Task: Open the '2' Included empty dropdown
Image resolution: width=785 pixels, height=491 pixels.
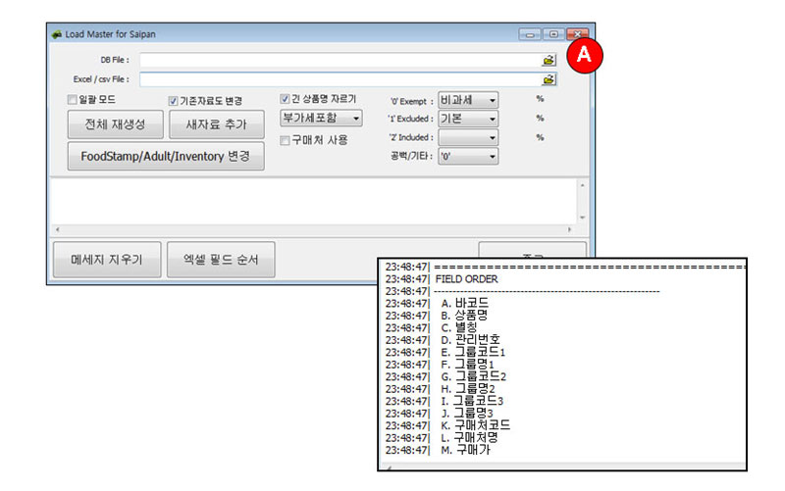Action: click(x=468, y=137)
